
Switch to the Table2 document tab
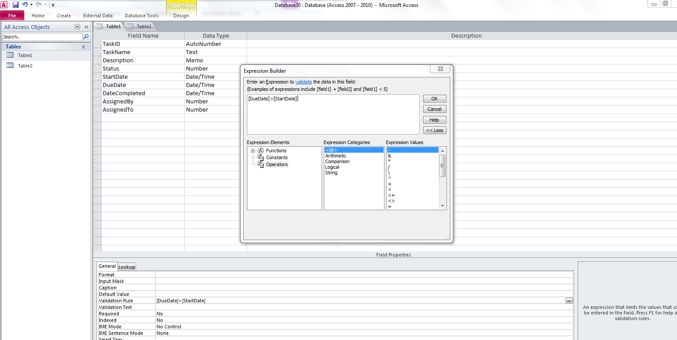tap(140, 26)
